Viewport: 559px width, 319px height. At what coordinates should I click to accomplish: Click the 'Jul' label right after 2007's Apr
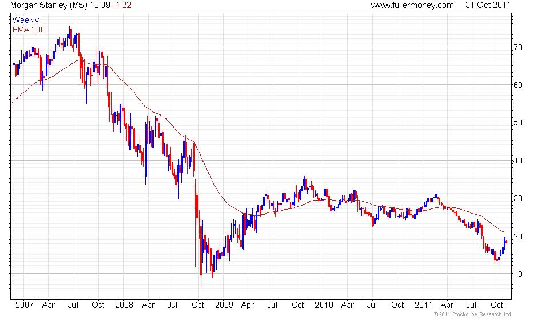point(73,305)
